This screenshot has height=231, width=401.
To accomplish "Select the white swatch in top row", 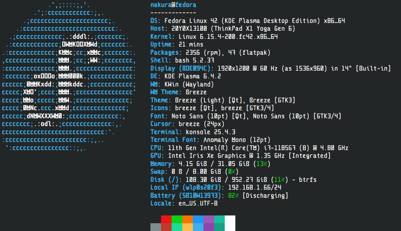I will [x=230, y=219].
